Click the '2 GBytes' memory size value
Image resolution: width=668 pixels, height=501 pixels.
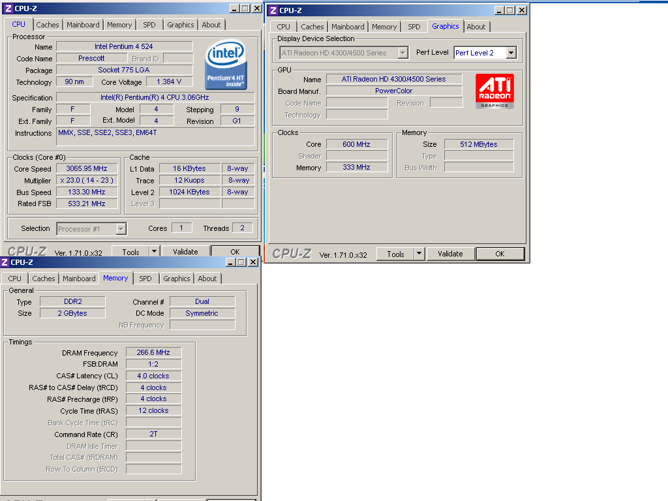[73, 313]
